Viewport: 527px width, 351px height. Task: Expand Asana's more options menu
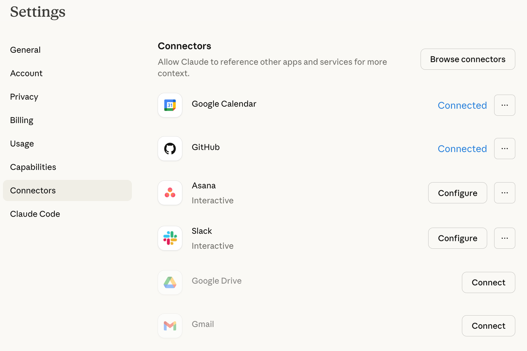pos(504,193)
